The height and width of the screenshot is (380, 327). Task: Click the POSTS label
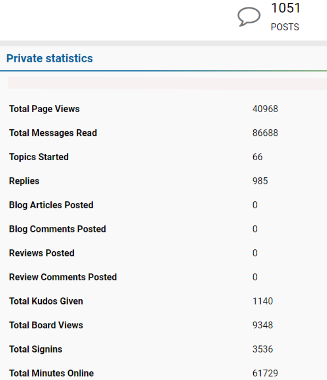click(x=285, y=27)
